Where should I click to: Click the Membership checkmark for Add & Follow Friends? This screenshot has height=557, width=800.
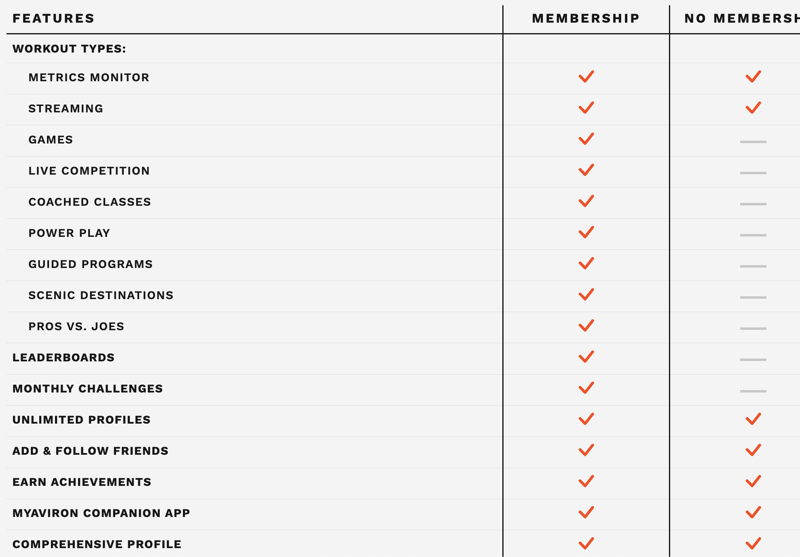(x=586, y=450)
